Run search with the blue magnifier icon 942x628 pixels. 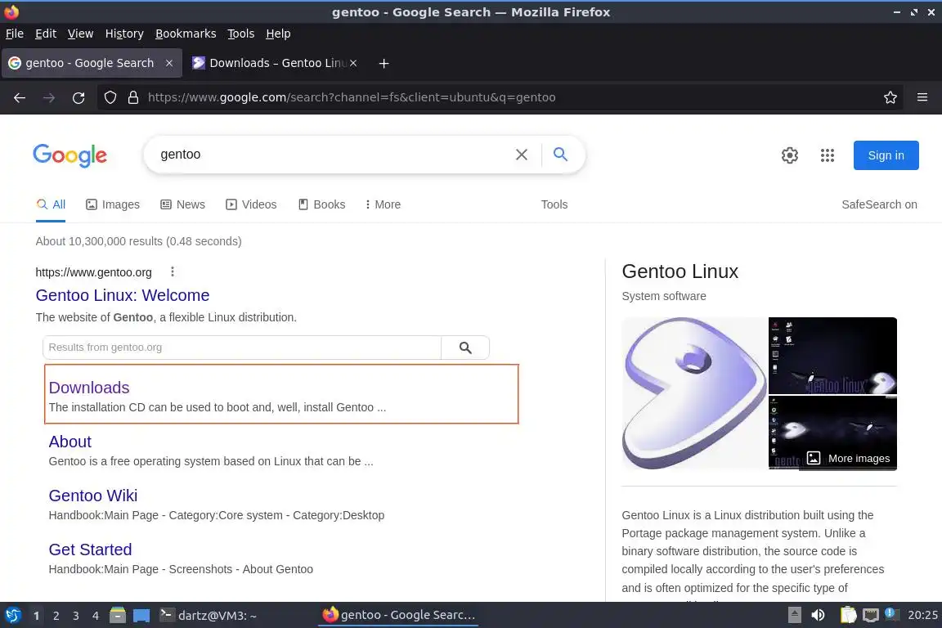(560, 155)
